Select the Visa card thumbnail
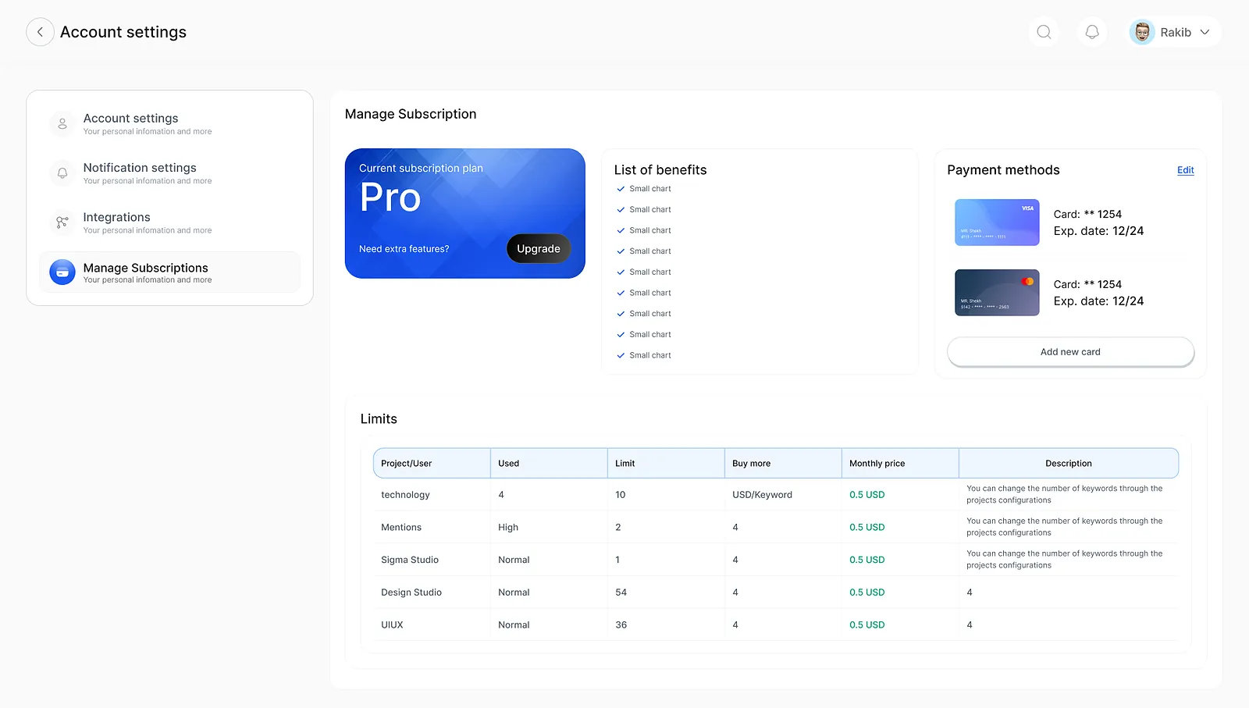Image resolution: width=1249 pixels, height=708 pixels. tap(997, 222)
